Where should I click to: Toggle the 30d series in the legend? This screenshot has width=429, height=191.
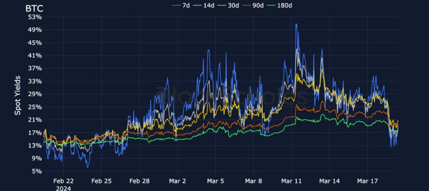[x=228, y=5]
